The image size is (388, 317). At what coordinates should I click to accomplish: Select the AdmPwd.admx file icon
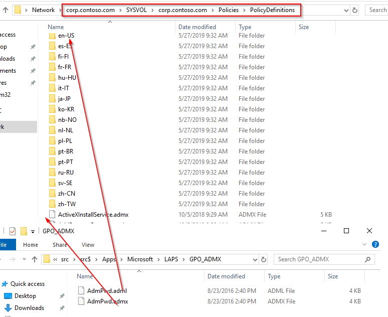[82, 301]
